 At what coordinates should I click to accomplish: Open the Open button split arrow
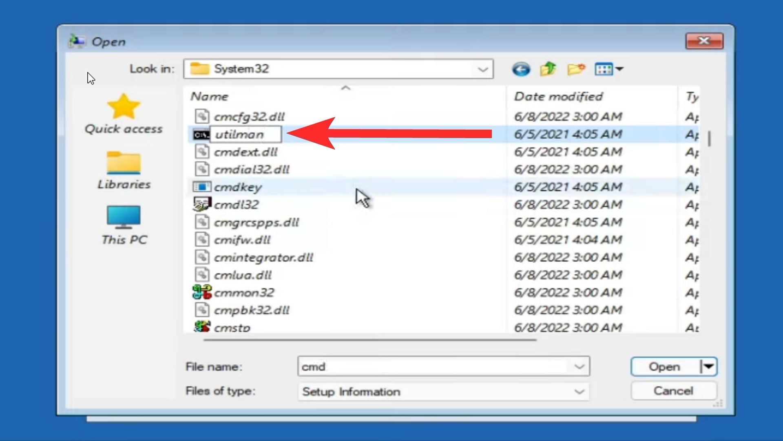[709, 366]
